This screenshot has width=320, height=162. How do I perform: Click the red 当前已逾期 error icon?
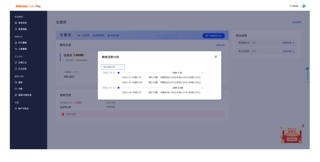click(x=63, y=114)
